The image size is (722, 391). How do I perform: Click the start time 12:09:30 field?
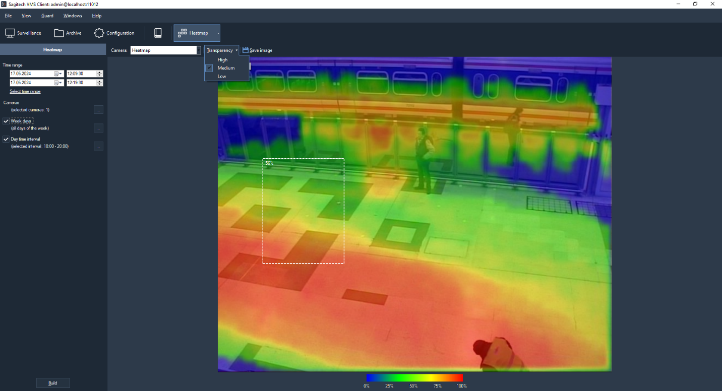(x=81, y=74)
